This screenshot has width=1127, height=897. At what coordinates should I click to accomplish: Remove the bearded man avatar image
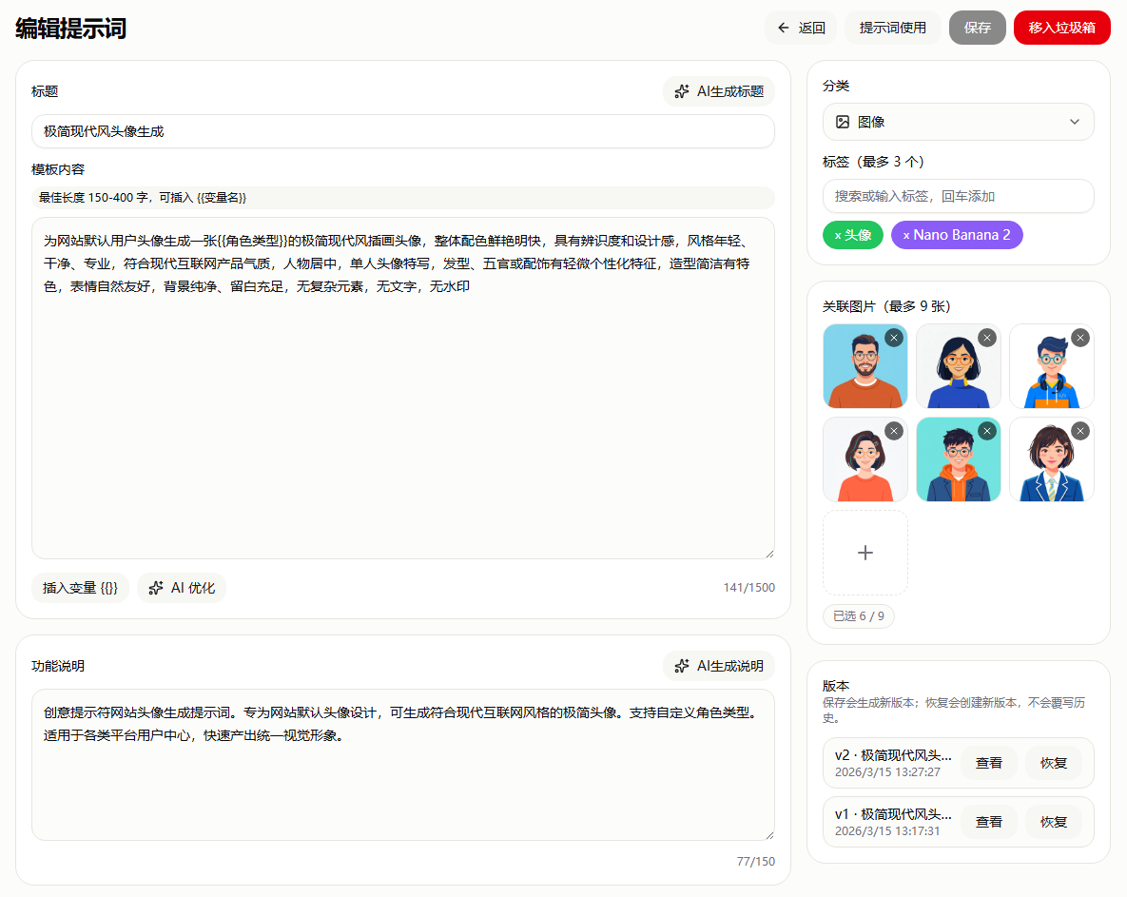[x=894, y=338]
